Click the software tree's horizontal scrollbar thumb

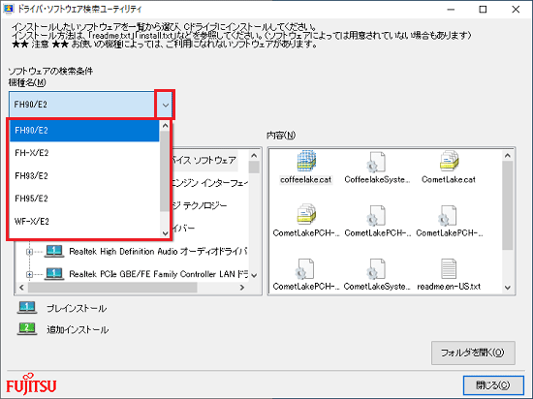pyautogui.click(x=112, y=288)
